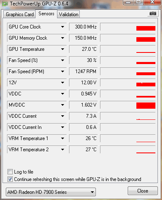
Task: Expand the Fan Speed (%) dropdown arrow
Action: tap(62, 60)
